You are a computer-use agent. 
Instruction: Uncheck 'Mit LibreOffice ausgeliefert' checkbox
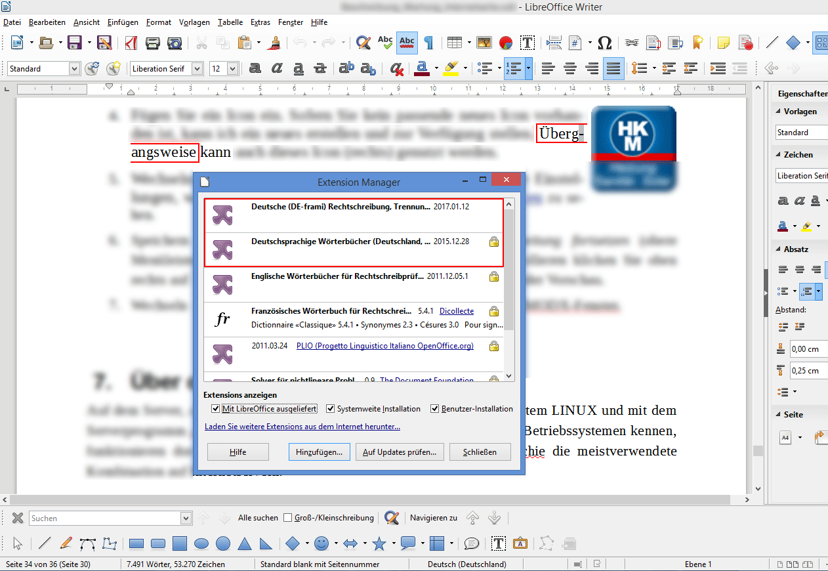(216, 409)
